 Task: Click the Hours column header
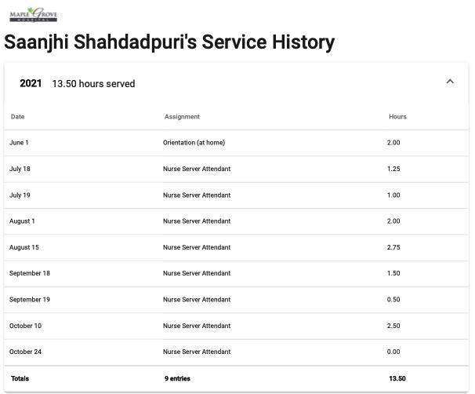397,117
